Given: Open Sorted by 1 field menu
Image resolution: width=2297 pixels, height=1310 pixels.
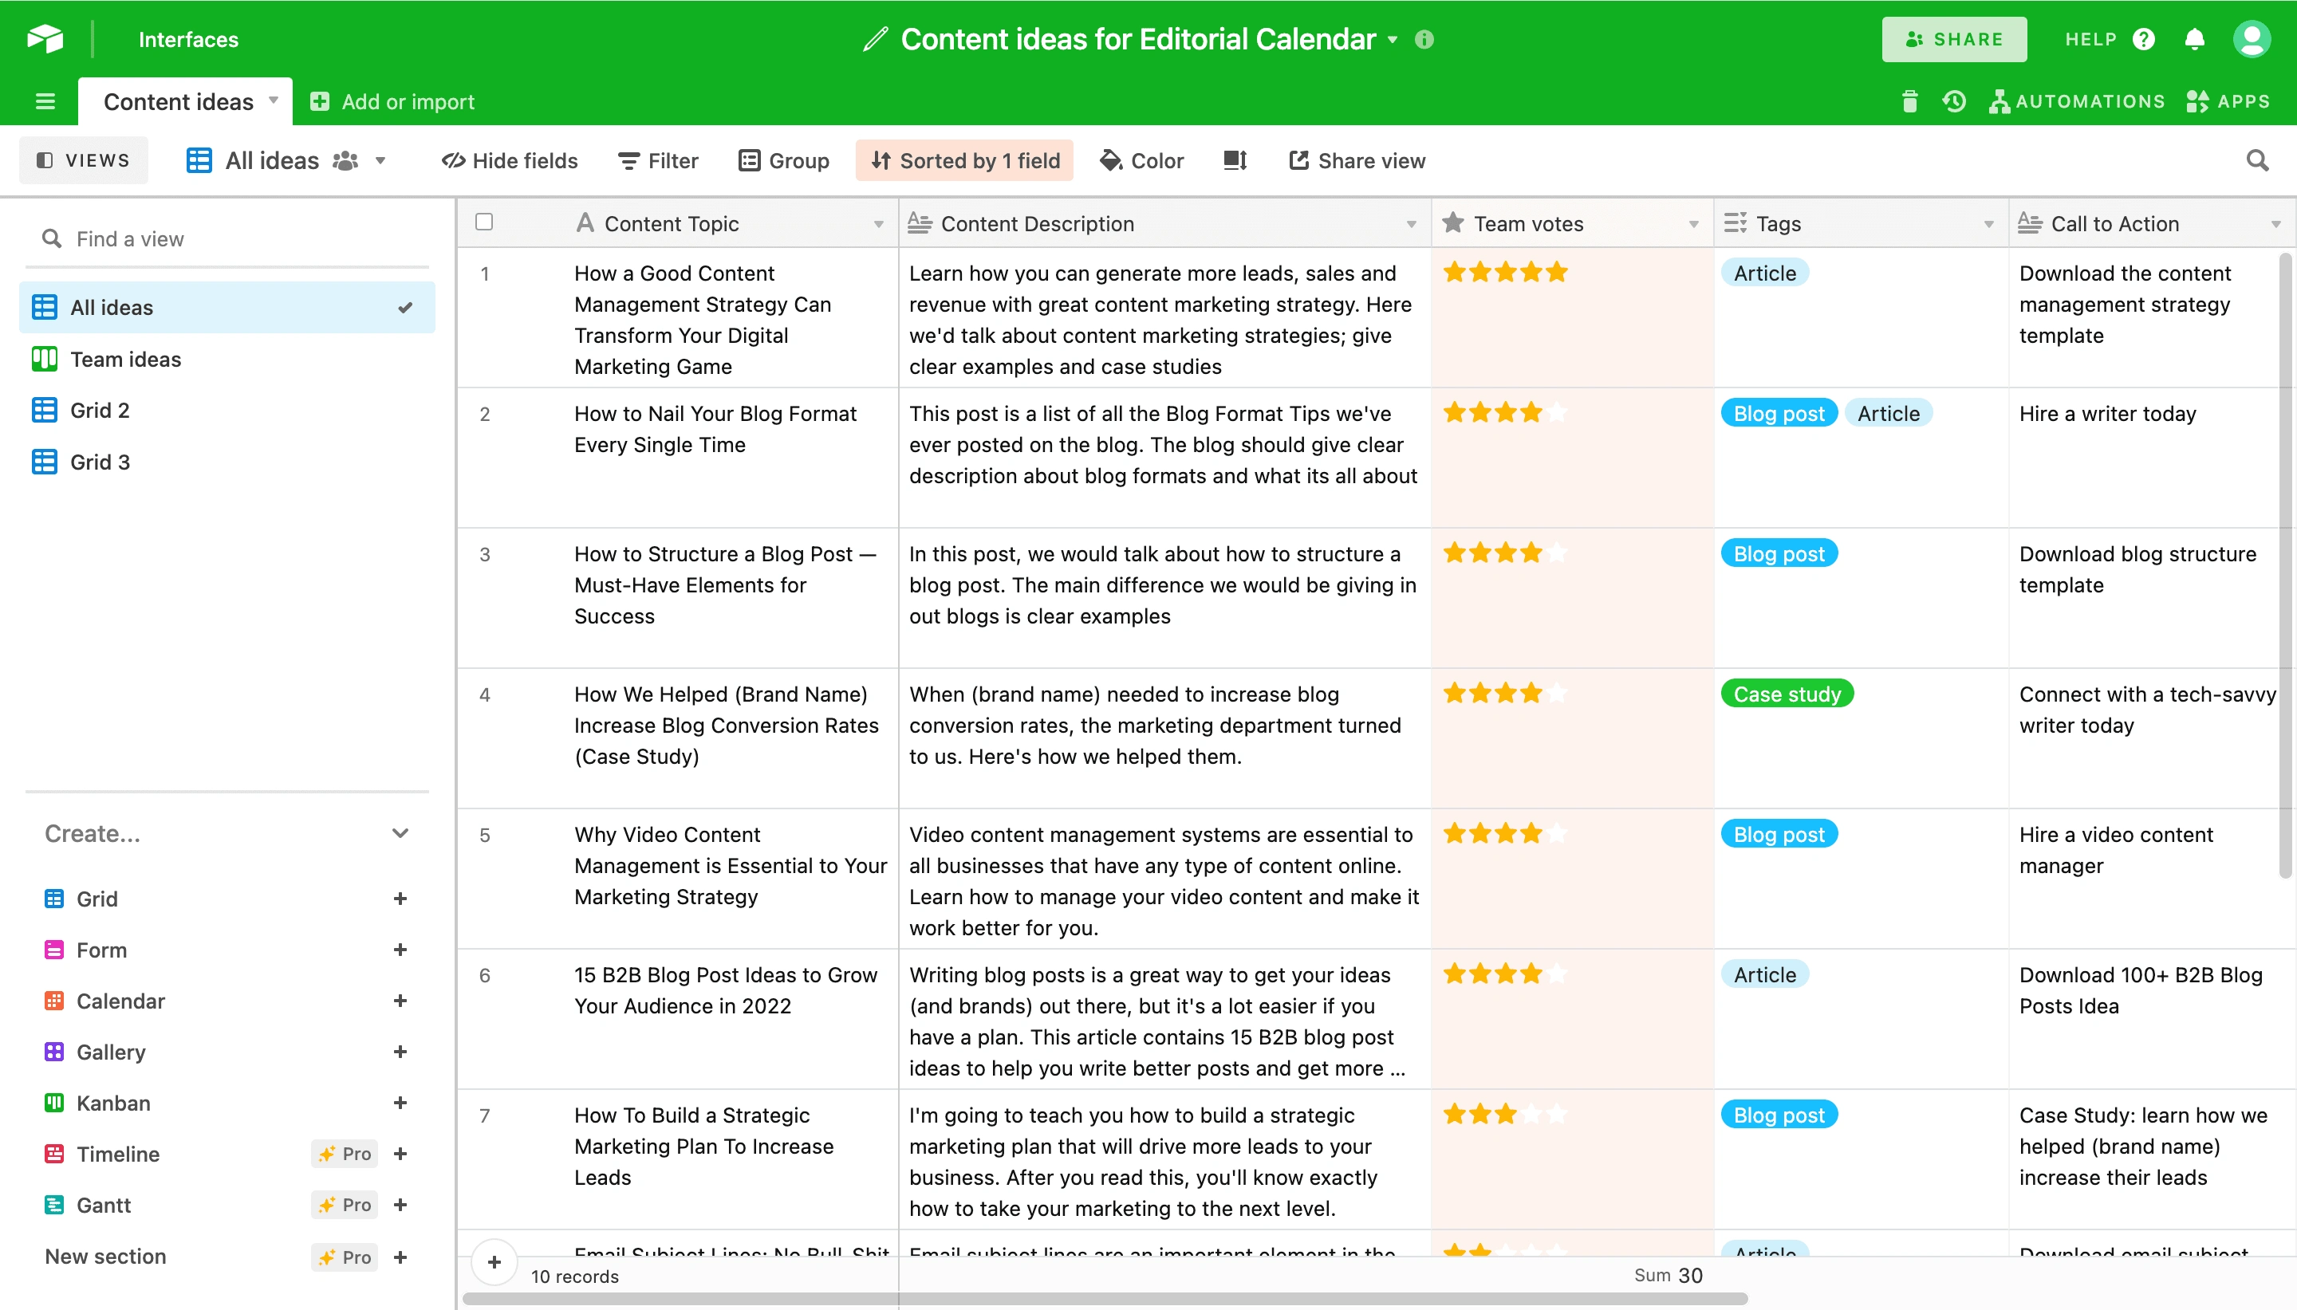Looking at the screenshot, I should pyautogui.click(x=964, y=160).
